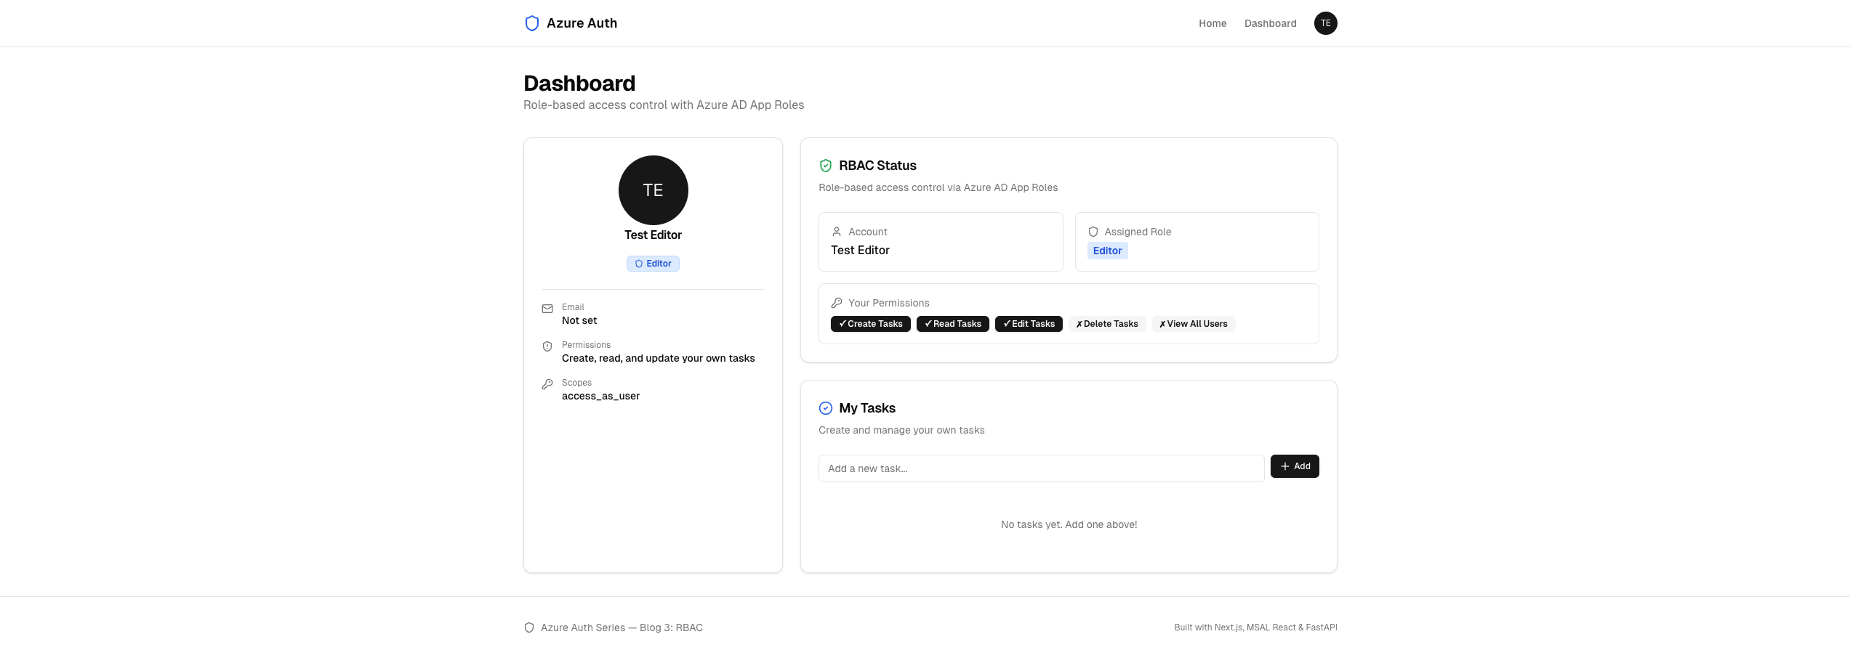Click the 'Test Editor' name under the avatar
Screen dimensions: 1850x658
tap(653, 235)
